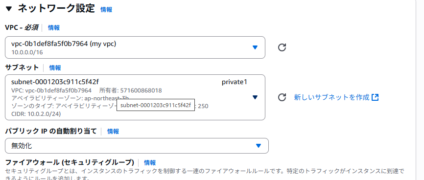Viewport: 424px width, 180px height.
Task: Open 情報 link beside パブリック IP の自動割り当て
Action: [x=113, y=132]
